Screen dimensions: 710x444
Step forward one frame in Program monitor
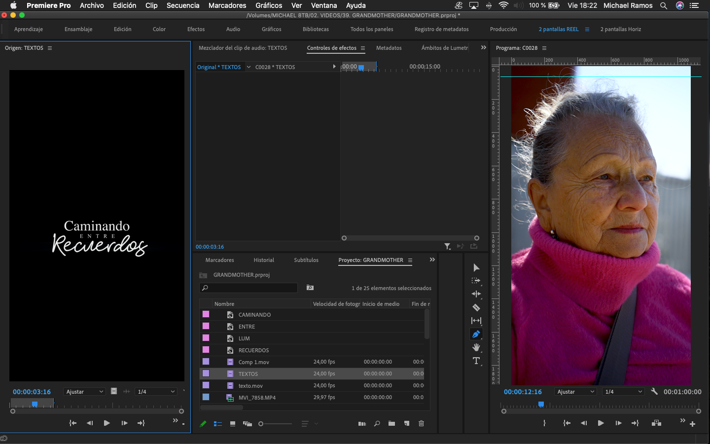coord(618,423)
